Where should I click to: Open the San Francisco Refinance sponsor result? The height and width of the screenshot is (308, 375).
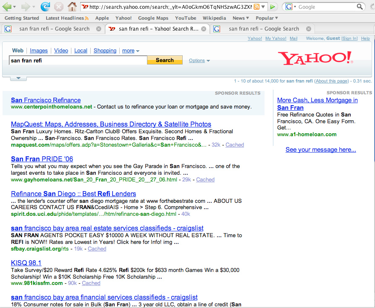[x=46, y=100]
